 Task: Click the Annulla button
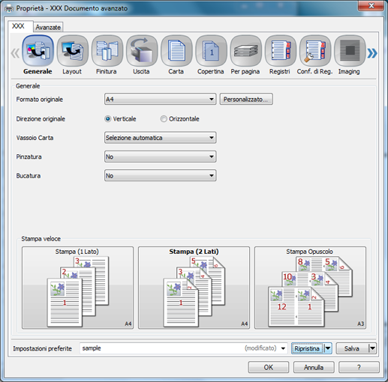click(x=314, y=367)
